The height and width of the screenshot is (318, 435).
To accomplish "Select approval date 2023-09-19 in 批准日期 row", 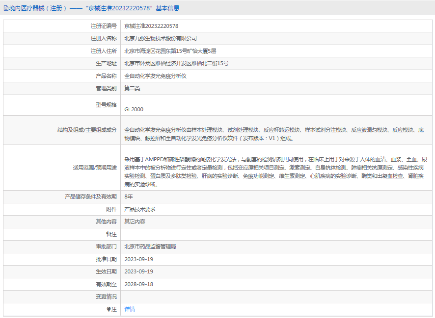I will pyautogui.click(x=139, y=259).
